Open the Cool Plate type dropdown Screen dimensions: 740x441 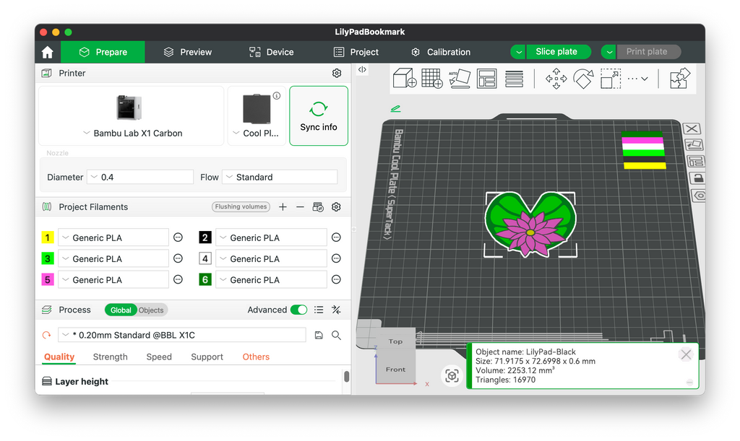click(257, 134)
